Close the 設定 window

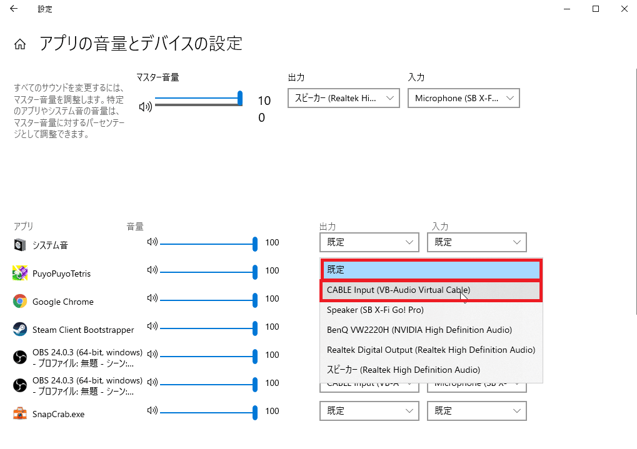[624, 9]
